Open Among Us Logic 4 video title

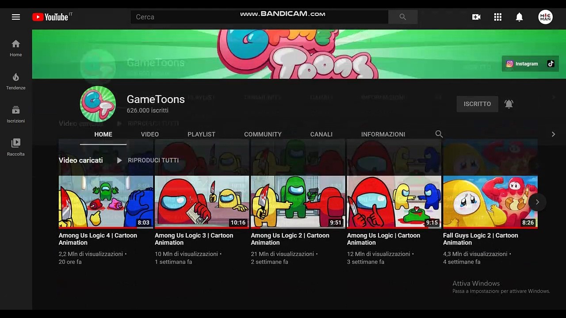(x=98, y=239)
